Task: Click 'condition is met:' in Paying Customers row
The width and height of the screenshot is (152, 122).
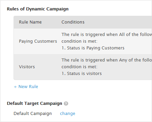Action: point(79,41)
